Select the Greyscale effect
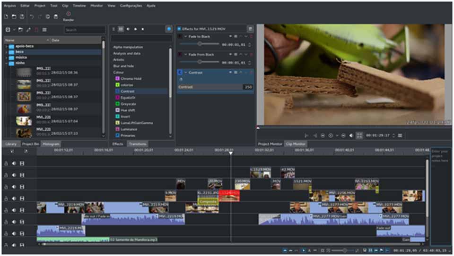Image resolution: width=454 pixels, height=256 pixels. click(128, 104)
